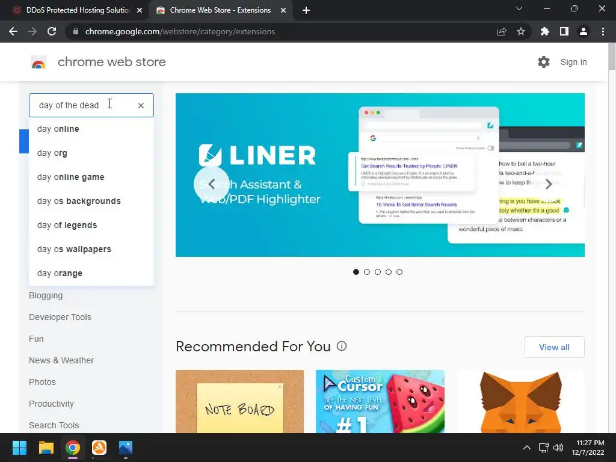The image size is (616, 462).
Task: Choose suggestion 'day org'
Action: point(91,153)
